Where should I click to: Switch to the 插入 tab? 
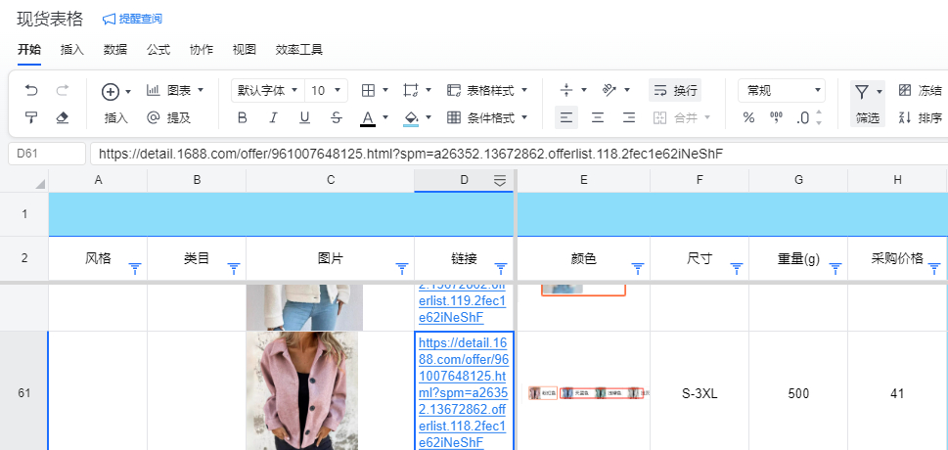(72, 50)
